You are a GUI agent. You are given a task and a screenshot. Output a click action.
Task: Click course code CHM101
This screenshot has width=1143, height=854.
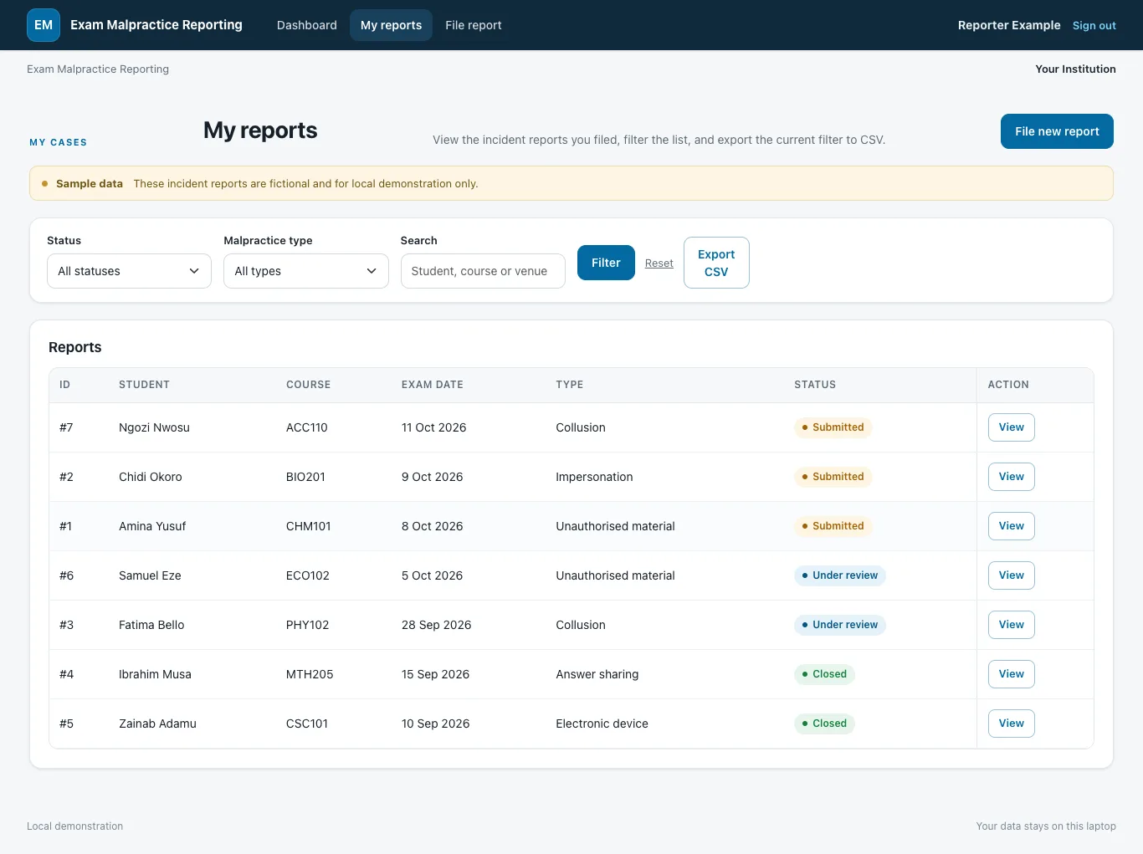(x=309, y=526)
